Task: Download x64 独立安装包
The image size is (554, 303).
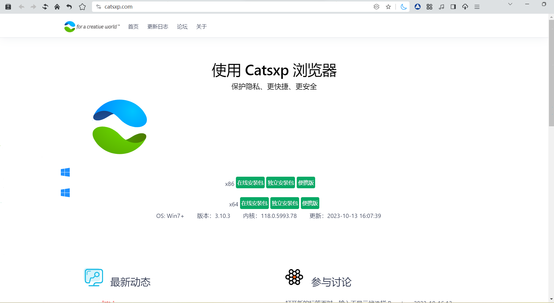Action: (285, 203)
